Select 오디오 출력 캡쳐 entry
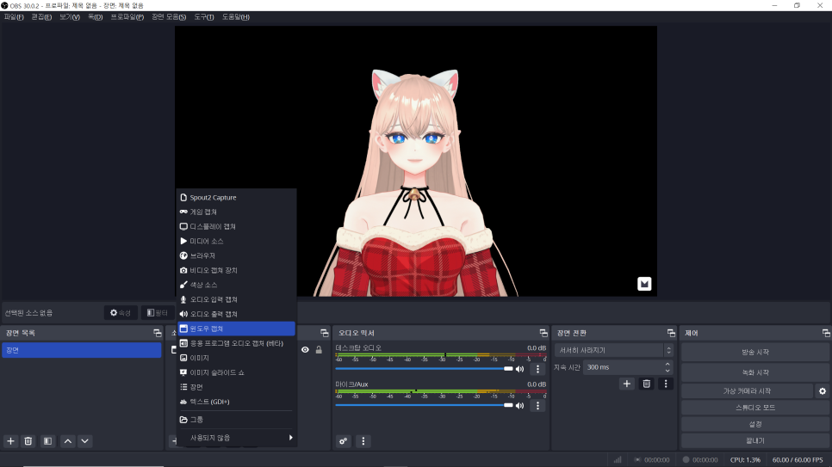832x467 pixels. [236, 314]
